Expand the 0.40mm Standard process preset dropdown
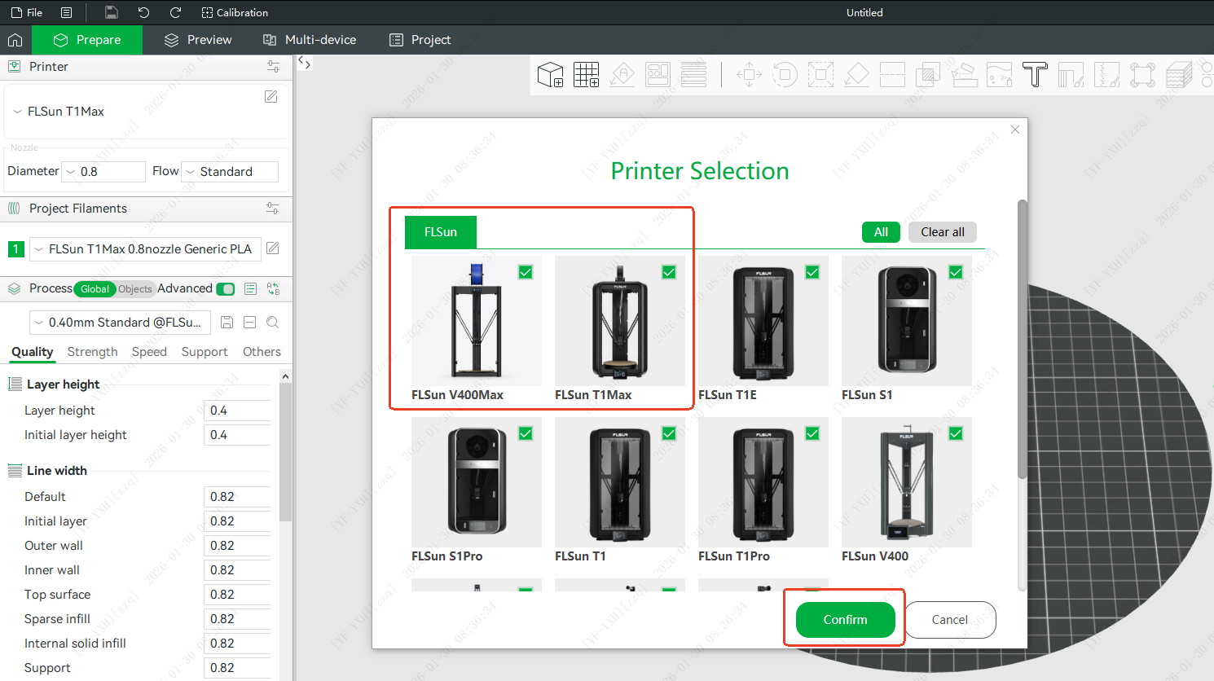The image size is (1214, 681). point(121,323)
